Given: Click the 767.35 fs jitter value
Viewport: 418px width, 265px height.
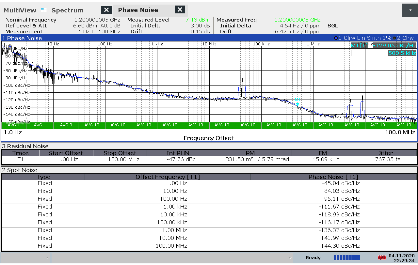Looking at the screenshot, I should 388,160.
